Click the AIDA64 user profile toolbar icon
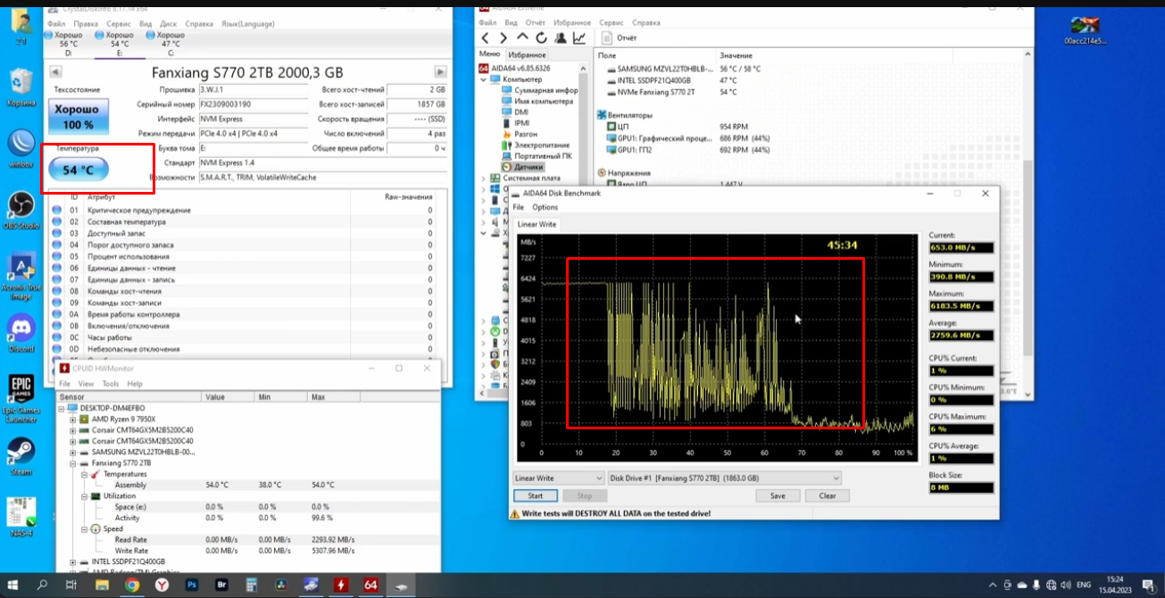Viewport: 1165px width, 598px height. 561,37
